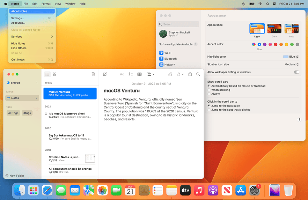The width and height of the screenshot is (308, 200).
Task: Open Finder from the Dock
Action: tap(20, 190)
